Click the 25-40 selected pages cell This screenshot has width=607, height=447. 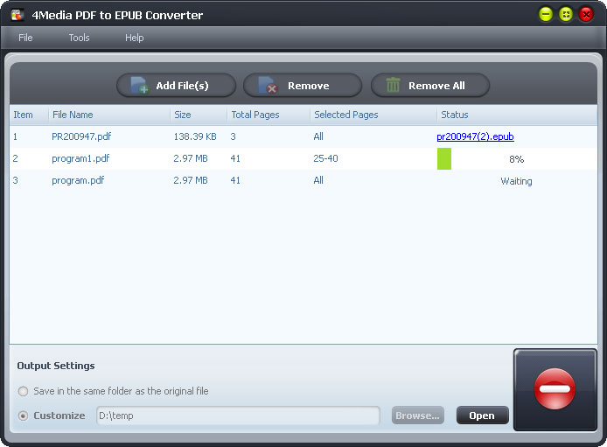325,158
